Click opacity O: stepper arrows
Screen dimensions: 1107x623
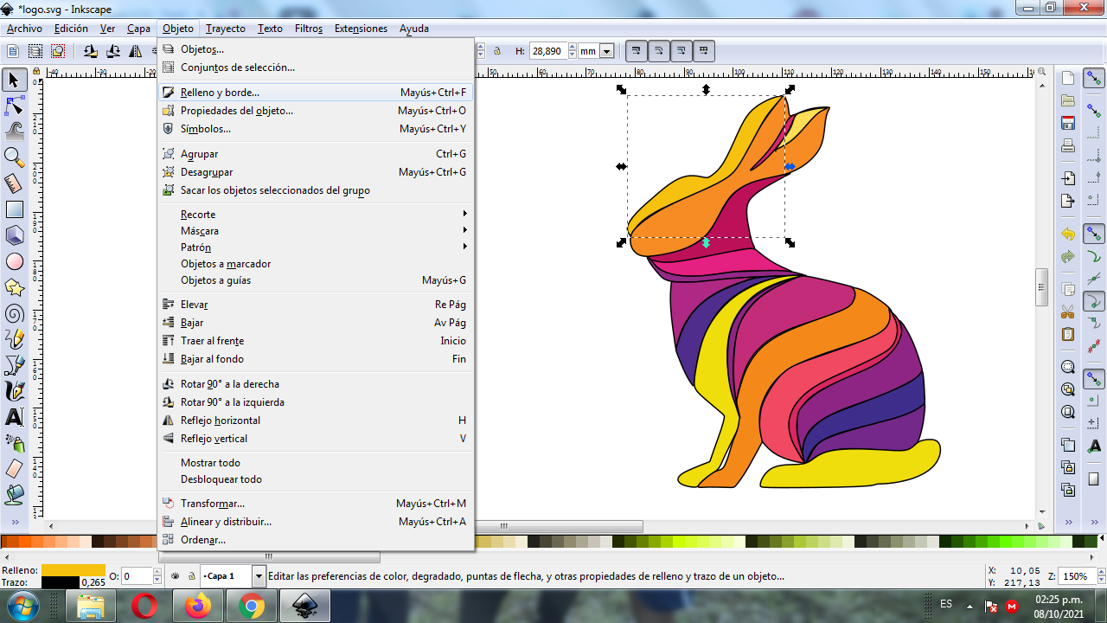pyautogui.click(x=157, y=576)
